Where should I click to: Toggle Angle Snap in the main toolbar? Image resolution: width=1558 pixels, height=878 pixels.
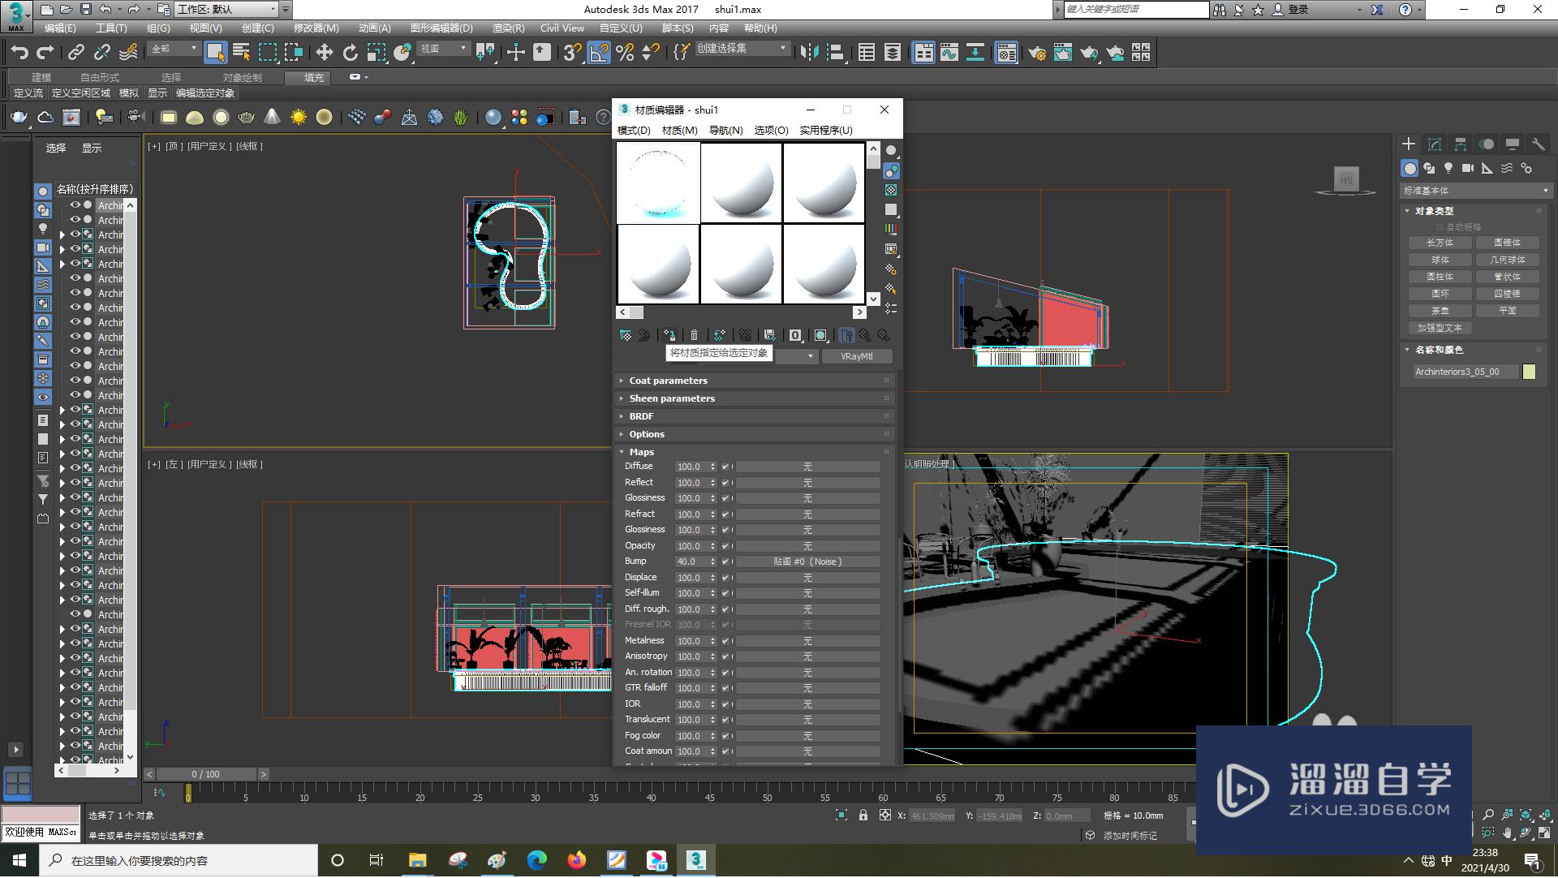point(599,53)
